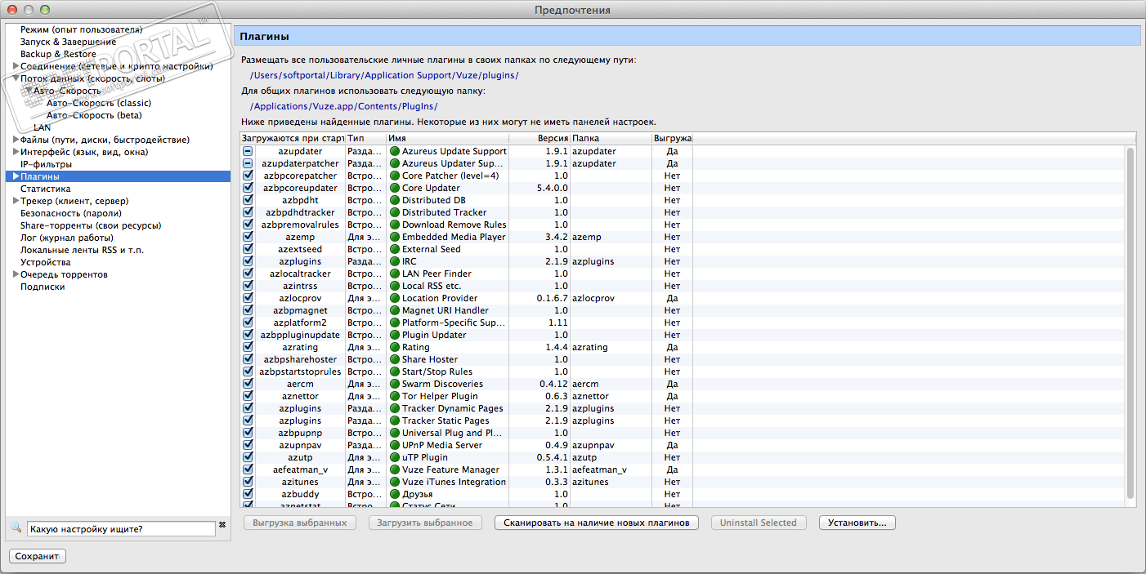
Task: Click the Какую настройку ищите search field
Action: (x=121, y=529)
